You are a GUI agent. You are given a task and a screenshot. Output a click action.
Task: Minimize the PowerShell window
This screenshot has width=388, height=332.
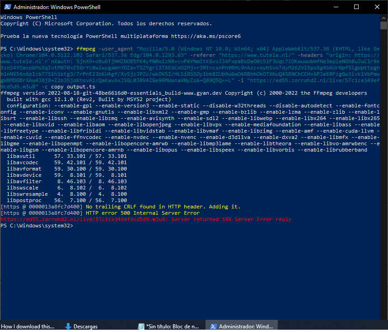336,7
